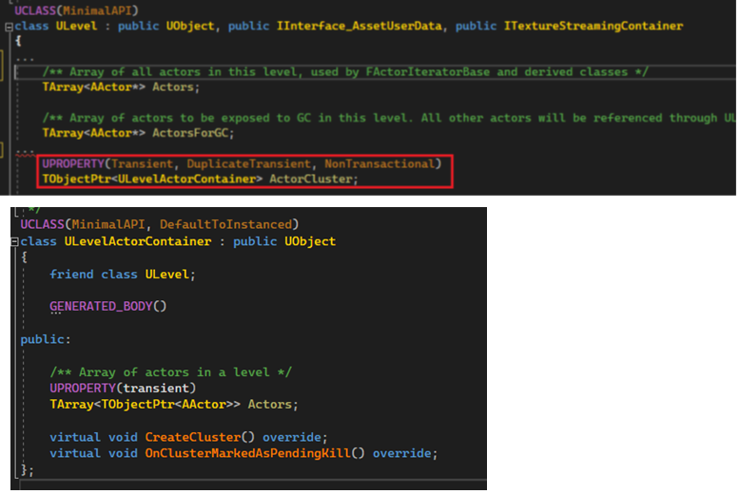This screenshot has width=740, height=494.
Task: Click UObject base class of ULevelActorContainer
Action: 309,241
